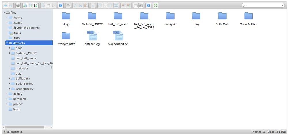Image resolution: width=288 pixels, height=135 pixels.
Task: Click the Rename toolbar icon
Action: [105, 5]
